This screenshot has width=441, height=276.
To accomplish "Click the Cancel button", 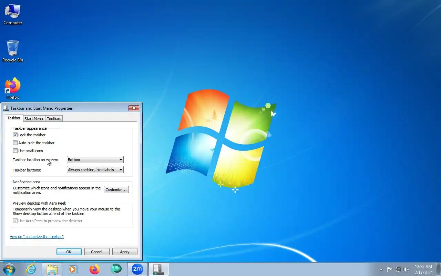I will coord(97,252).
